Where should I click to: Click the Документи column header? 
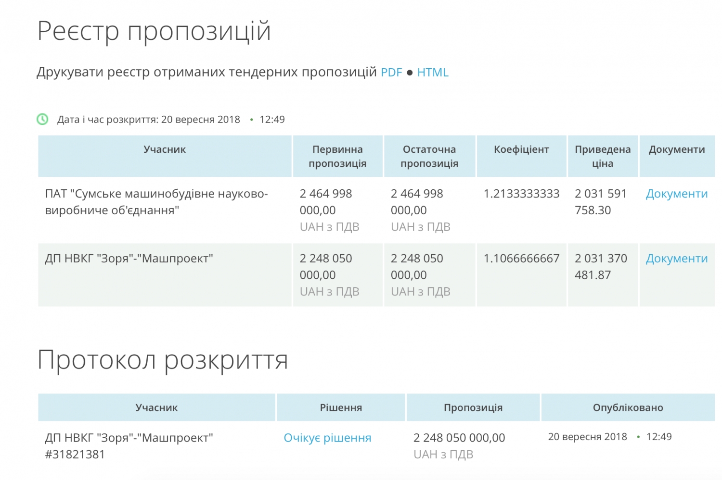coord(676,149)
